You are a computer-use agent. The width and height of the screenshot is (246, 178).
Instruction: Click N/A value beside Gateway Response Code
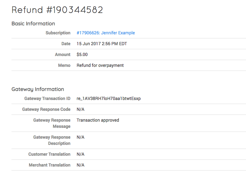80,109
